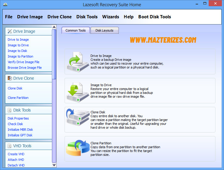Minimize the Lazesoft Recovery Suite window

coord(197,4)
